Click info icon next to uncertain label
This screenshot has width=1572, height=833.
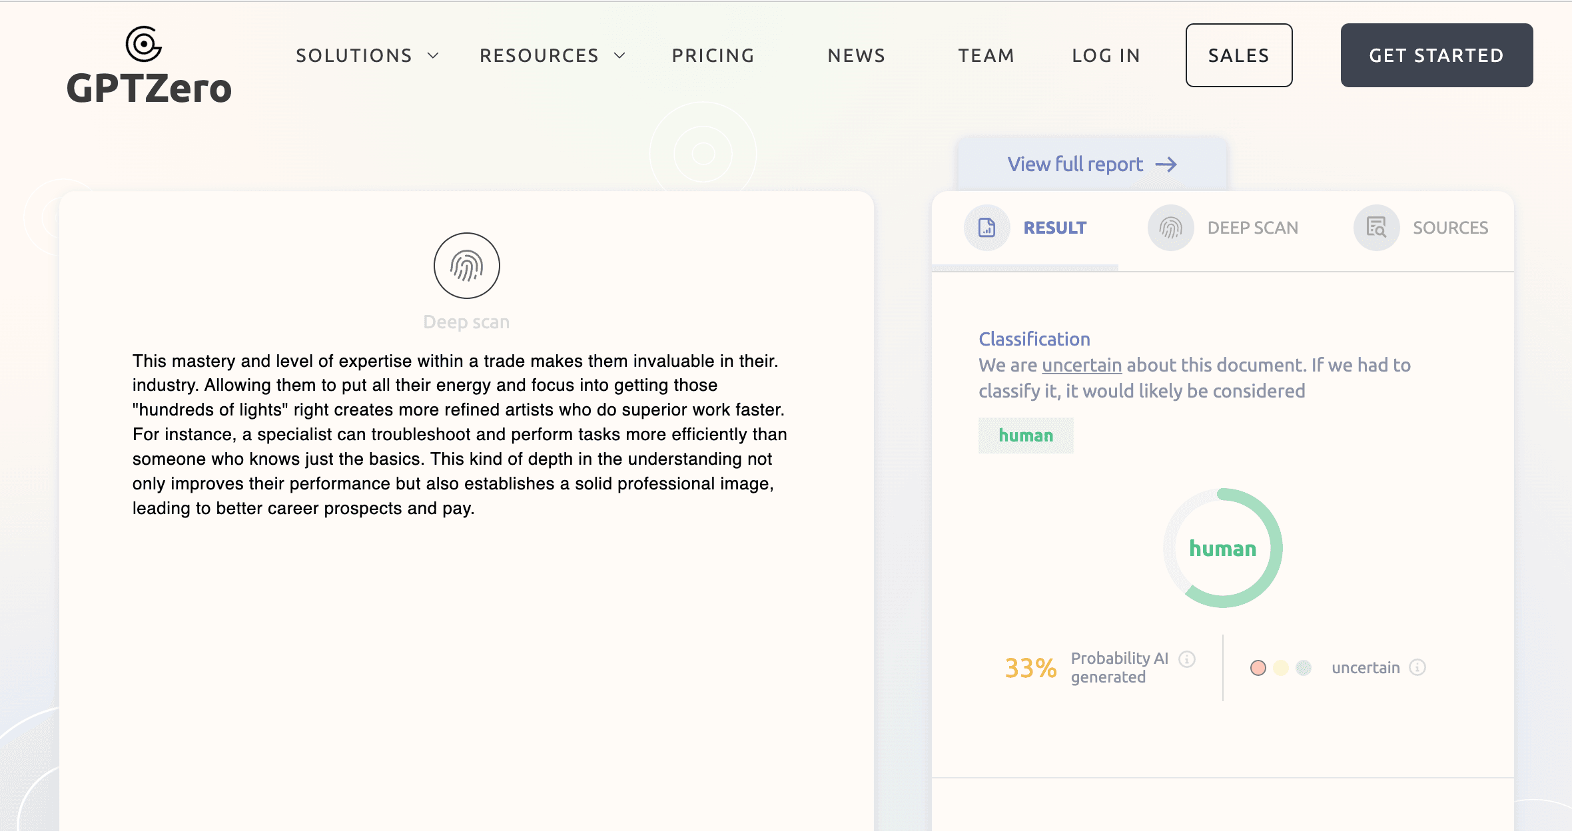(x=1417, y=667)
